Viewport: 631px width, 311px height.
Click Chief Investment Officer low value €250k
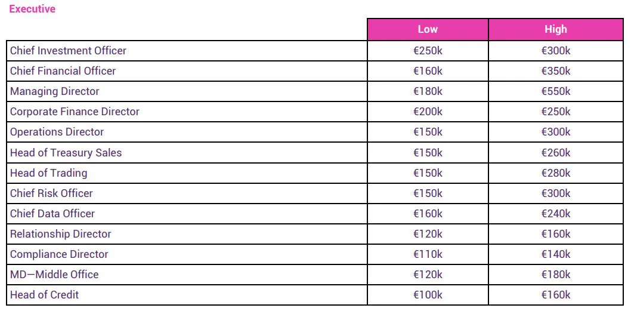(428, 51)
